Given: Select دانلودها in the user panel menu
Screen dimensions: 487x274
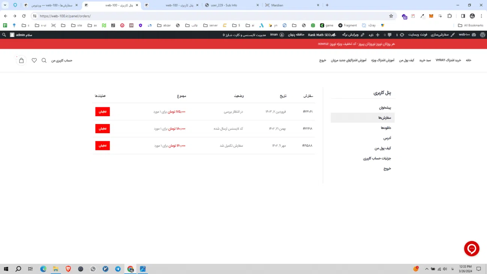Looking at the screenshot, I should click(x=386, y=128).
